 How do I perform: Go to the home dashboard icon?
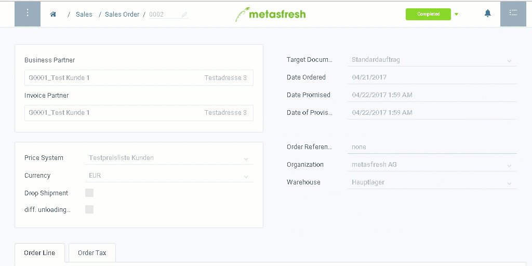tap(53, 14)
